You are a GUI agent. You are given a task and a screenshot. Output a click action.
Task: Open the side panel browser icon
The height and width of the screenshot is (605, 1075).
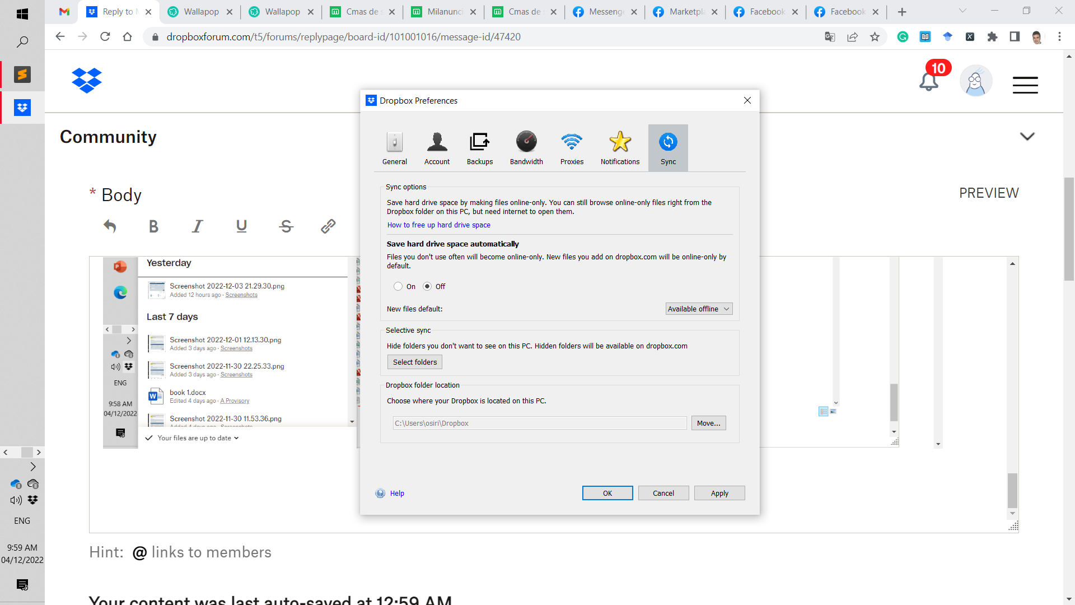click(1015, 36)
